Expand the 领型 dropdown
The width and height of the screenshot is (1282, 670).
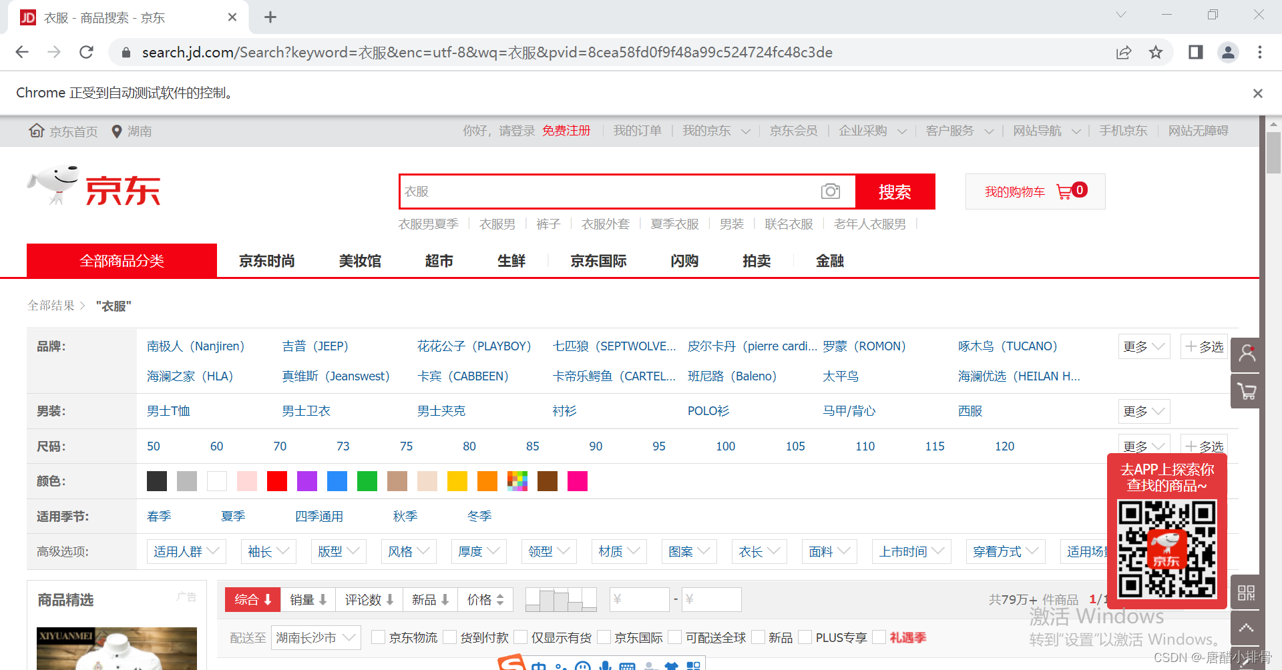pos(549,551)
